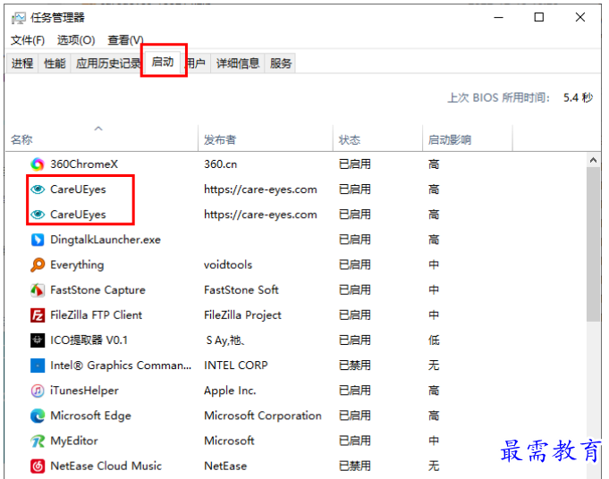
Task: Switch to the 性能 tab
Action: 55,63
